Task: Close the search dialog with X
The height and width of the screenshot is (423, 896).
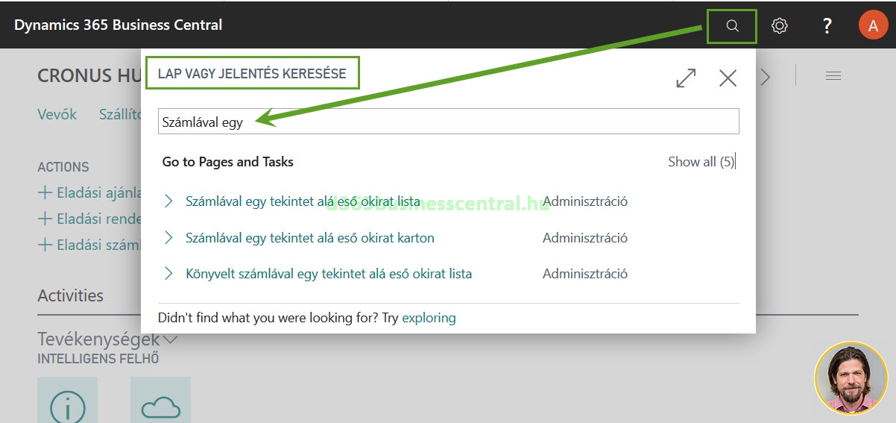Action: point(728,78)
